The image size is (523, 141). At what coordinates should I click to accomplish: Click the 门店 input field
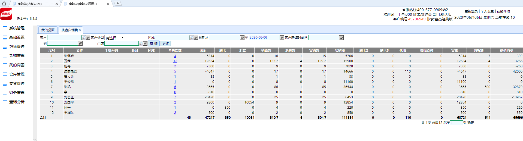[122, 43]
